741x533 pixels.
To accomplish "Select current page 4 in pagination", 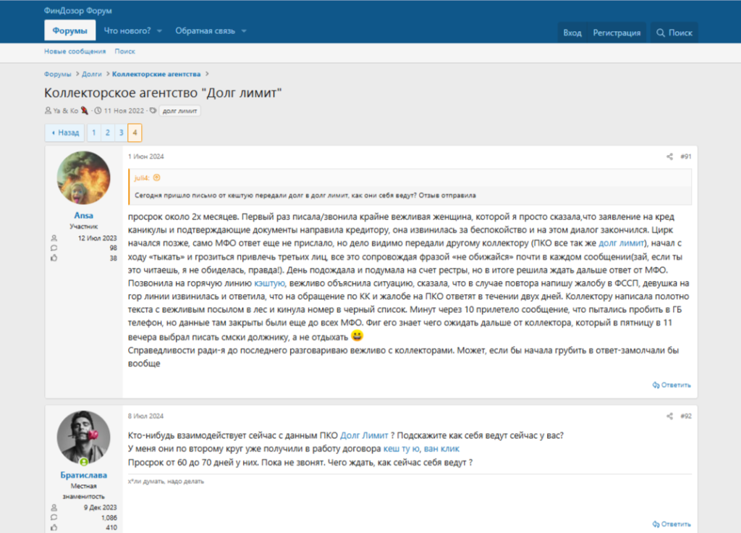I will tap(135, 133).
